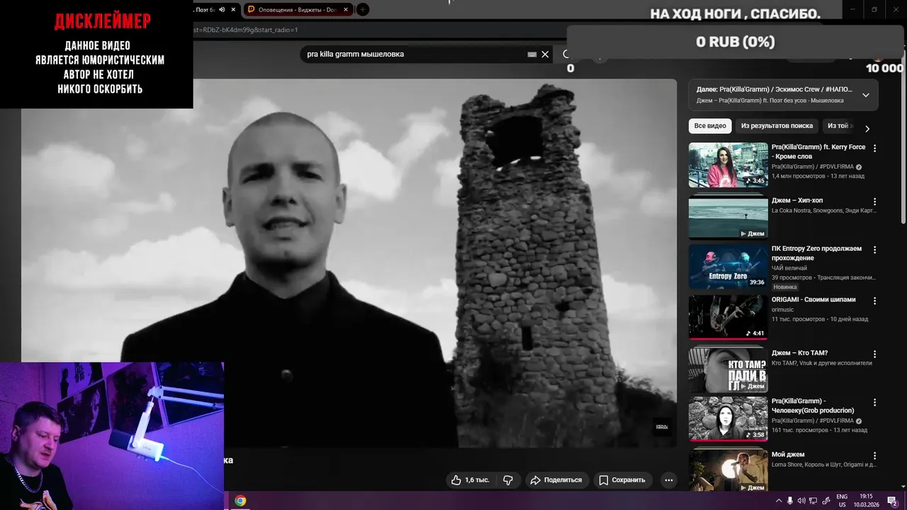
Task: Open menu for Pra(Killa'Gramm) ft. Kerry Force video
Action: coord(874,149)
